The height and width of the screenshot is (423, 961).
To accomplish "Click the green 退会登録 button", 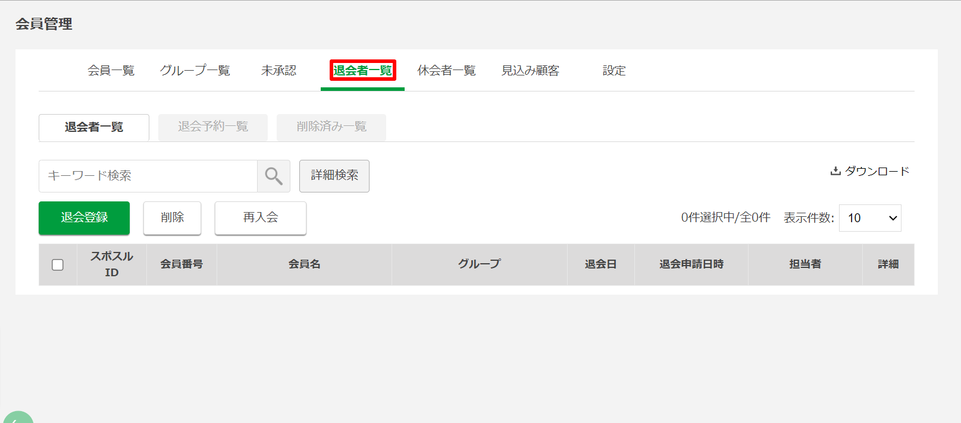I will point(84,218).
